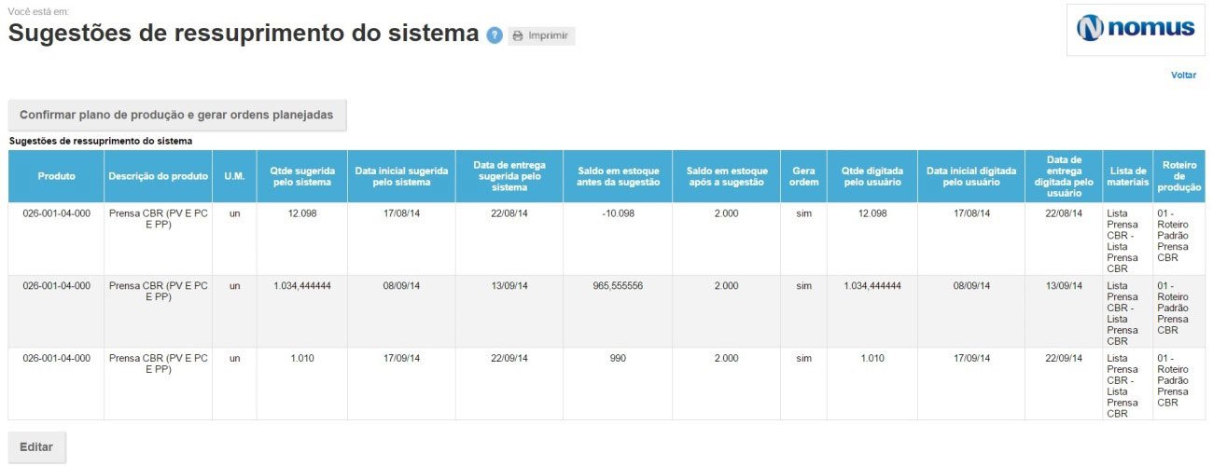
Task: Click the Gera ordem column header
Action: pos(804,176)
